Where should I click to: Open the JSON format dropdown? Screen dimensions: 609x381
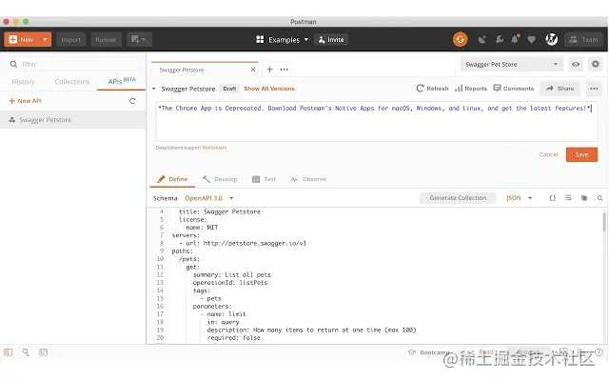coord(519,198)
